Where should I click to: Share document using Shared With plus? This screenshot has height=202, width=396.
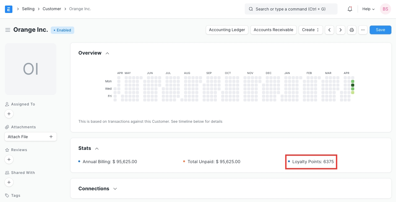(x=9, y=182)
